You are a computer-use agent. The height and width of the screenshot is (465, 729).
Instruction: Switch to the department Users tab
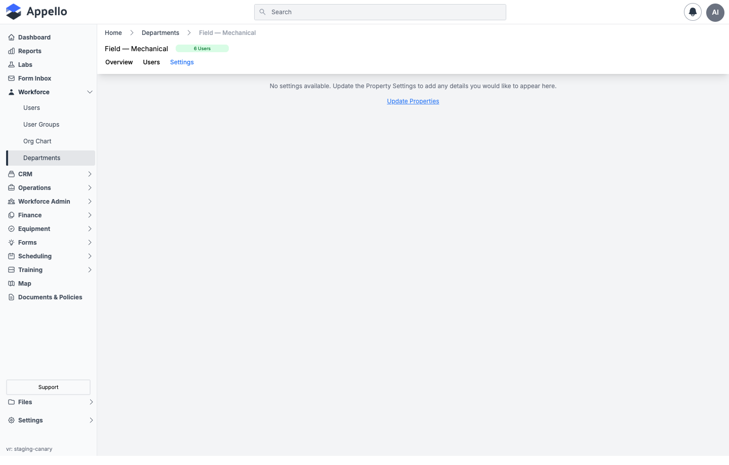151,62
